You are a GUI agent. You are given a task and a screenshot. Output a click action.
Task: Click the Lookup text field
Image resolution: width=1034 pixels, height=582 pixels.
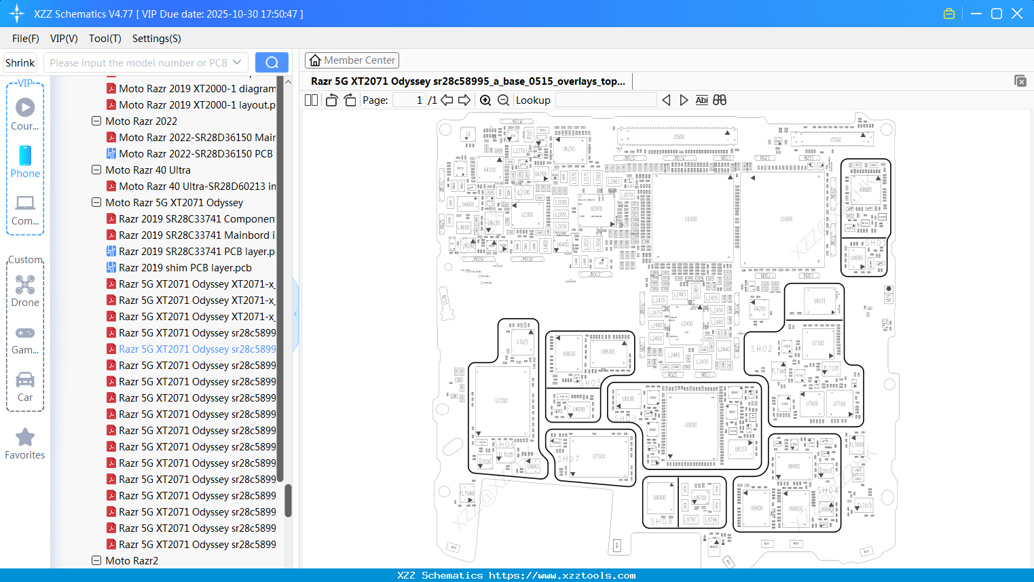tap(606, 100)
